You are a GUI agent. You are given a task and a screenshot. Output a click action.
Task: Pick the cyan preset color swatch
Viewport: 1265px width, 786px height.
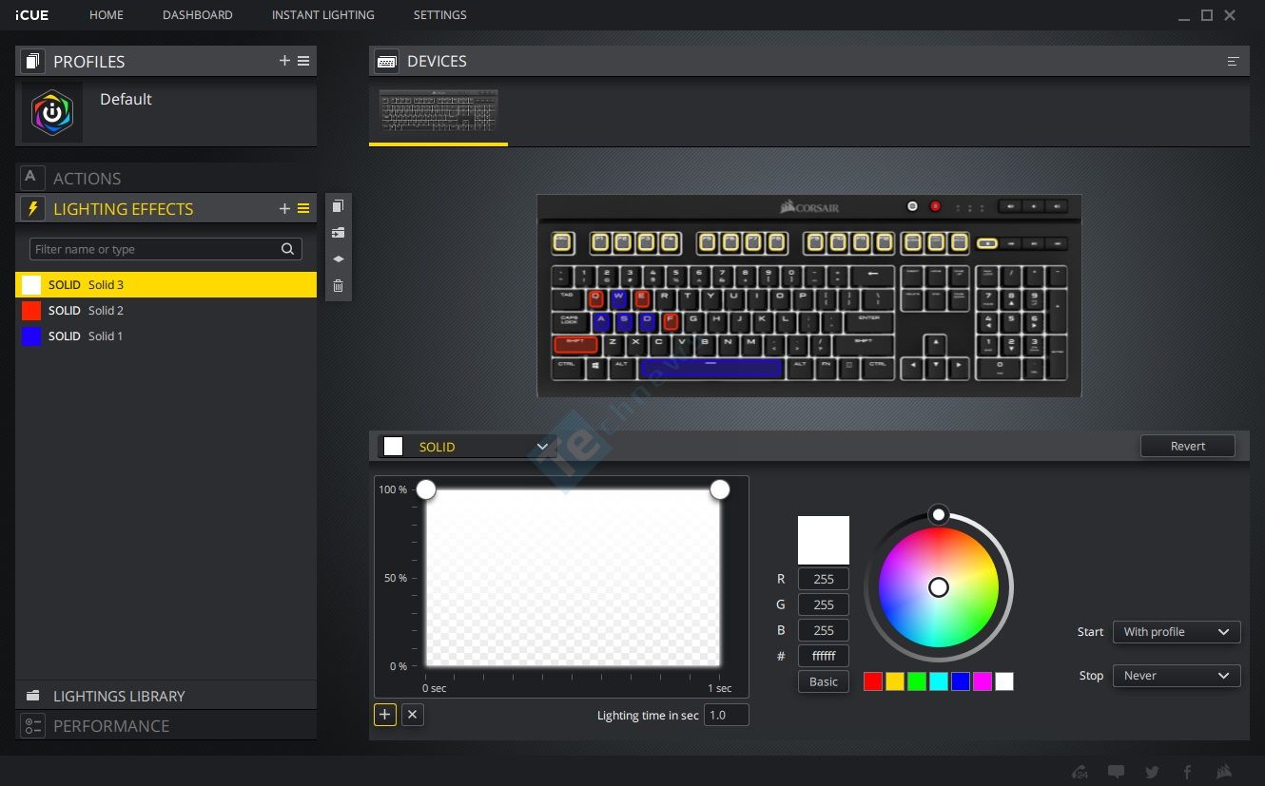(x=939, y=681)
